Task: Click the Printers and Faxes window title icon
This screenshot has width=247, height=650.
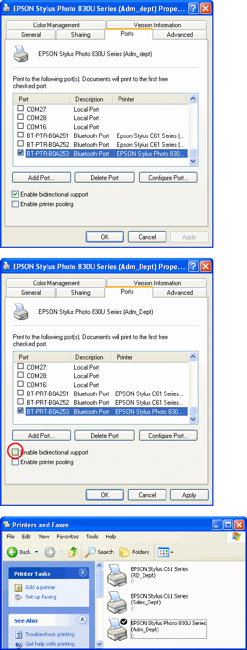Action: pyautogui.click(x=7, y=524)
